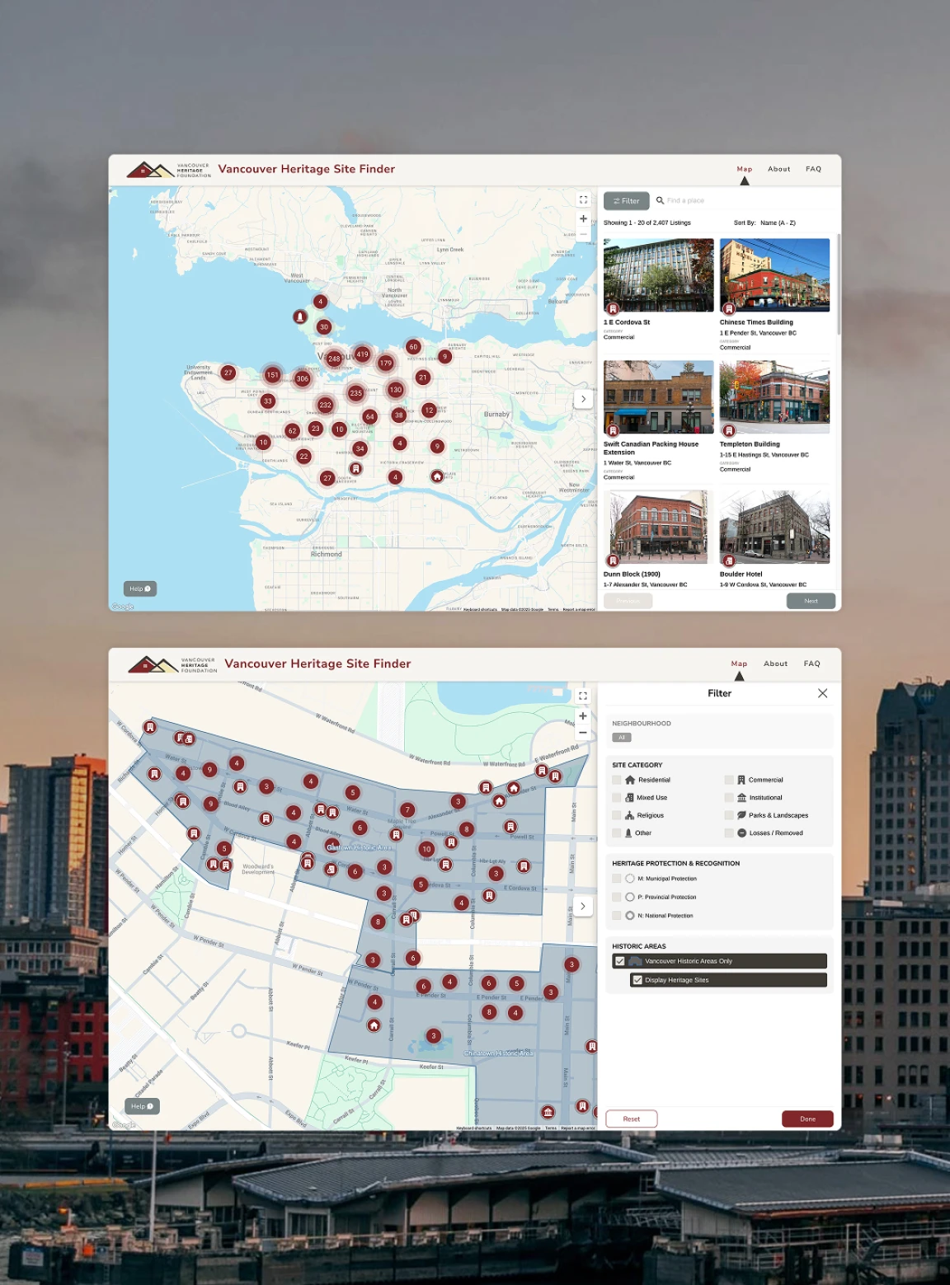Select the home marker near Keefer Pl
This screenshot has height=1285, width=950.
[x=374, y=1025]
